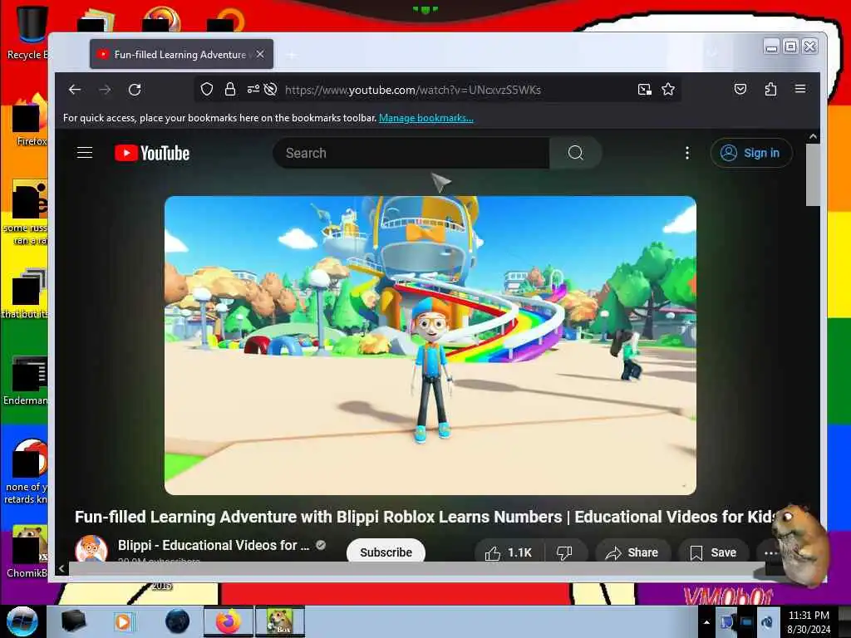Click the Blippi video player

pos(430,345)
